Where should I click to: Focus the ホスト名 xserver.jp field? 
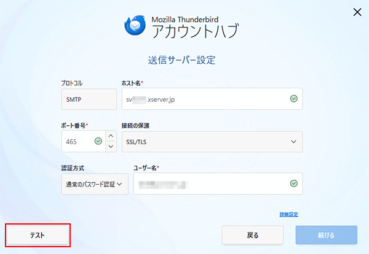(212, 99)
